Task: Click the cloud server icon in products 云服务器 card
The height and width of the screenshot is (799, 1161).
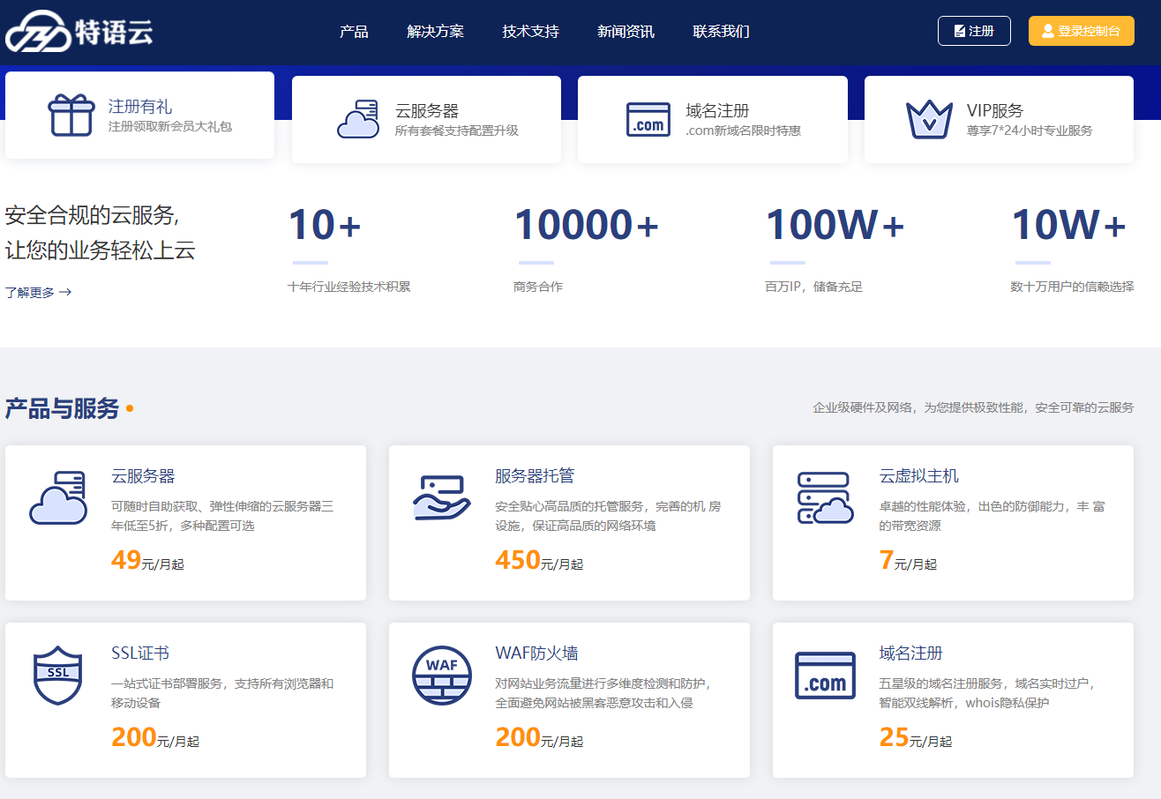Action: click(x=58, y=498)
